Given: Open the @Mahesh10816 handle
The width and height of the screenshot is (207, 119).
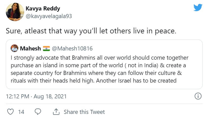Looking at the screenshot, I should point(72,48).
